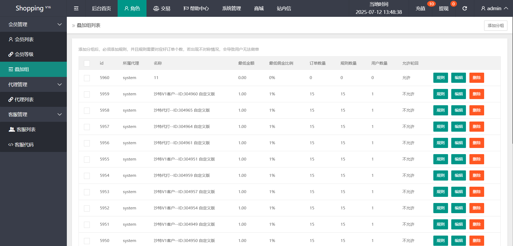Check the checkbox for row 5953
Viewport: 513px width, 246px height.
pyautogui.click(x=87, y=192)
